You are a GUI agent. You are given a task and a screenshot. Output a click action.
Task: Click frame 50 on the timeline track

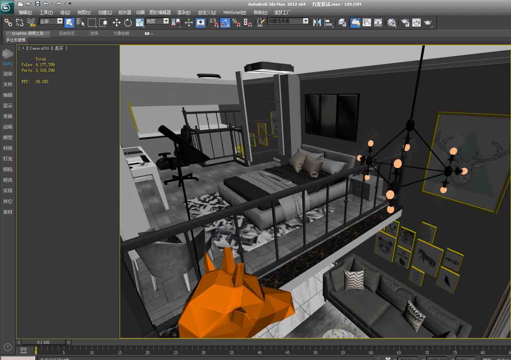click(x=315, y=350)
